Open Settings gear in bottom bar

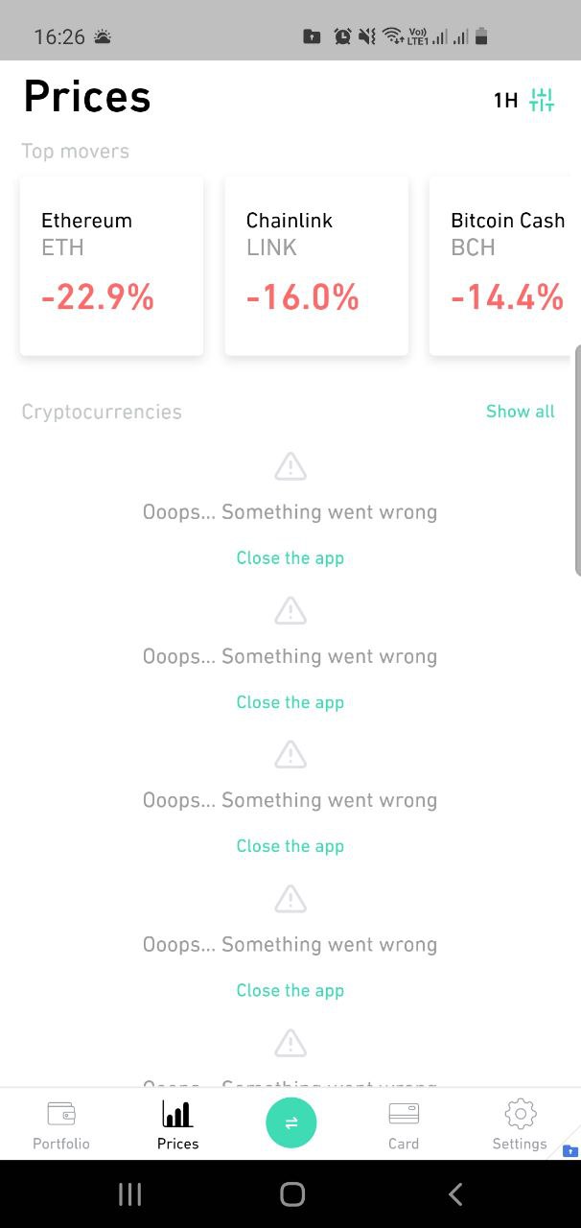(520, 1125)
